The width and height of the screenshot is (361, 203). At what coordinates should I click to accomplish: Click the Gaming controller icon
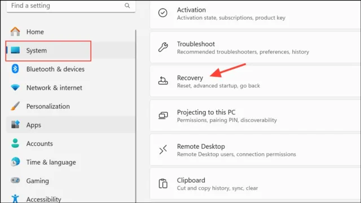pos(15,180)
